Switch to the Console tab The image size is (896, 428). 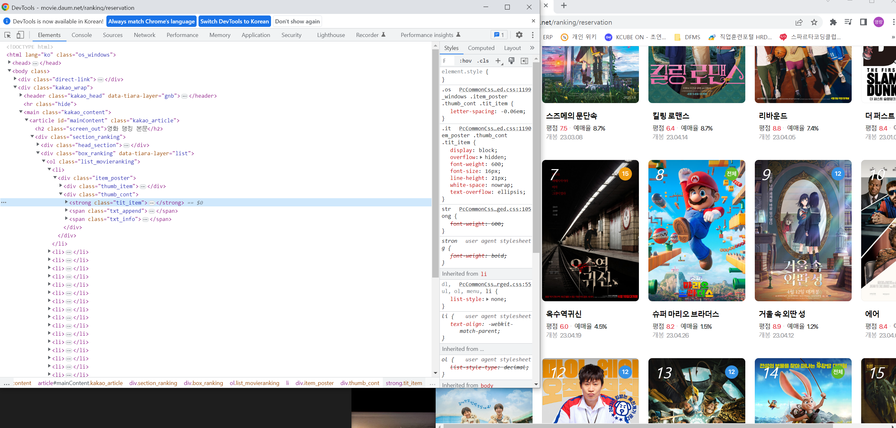[82, 35]
